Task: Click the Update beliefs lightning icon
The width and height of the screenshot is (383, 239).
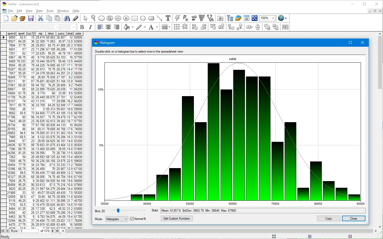Action: click(177, 18)
